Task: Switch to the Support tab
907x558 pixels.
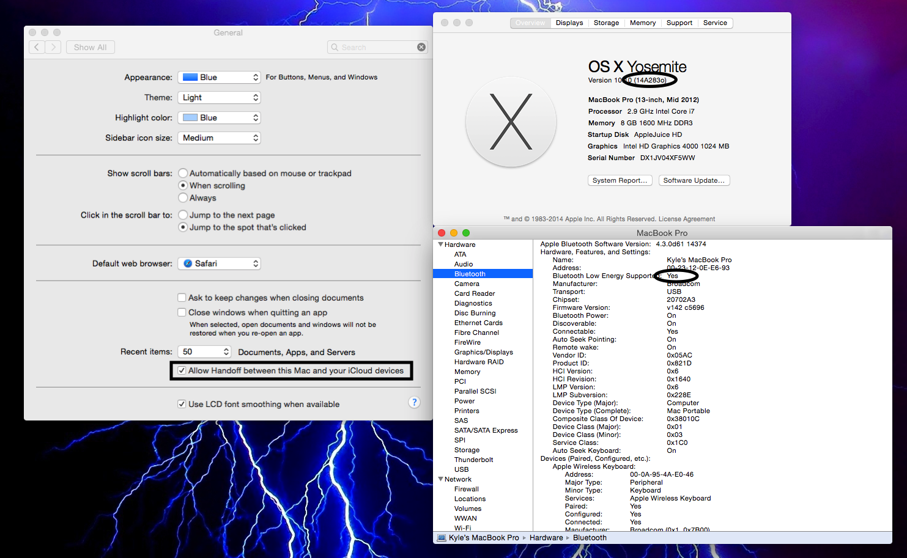Action: [679, 23]
